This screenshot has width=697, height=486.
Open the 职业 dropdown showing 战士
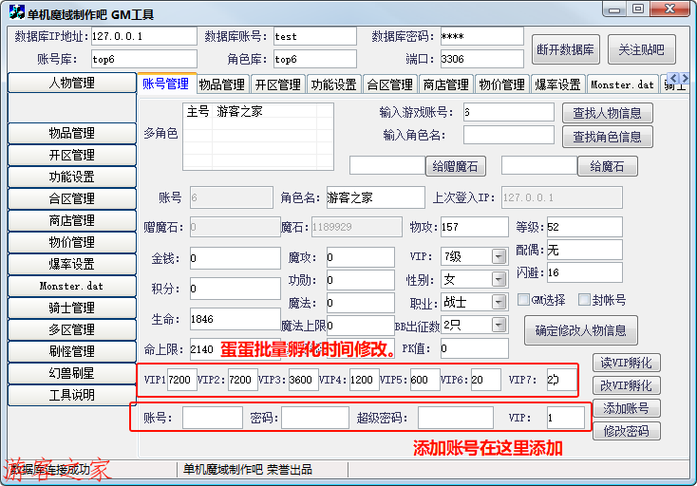(x=498, y=302)
